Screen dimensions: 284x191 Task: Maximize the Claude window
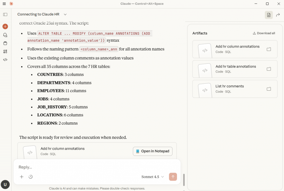pyautogui.click(x=267, y=4)
